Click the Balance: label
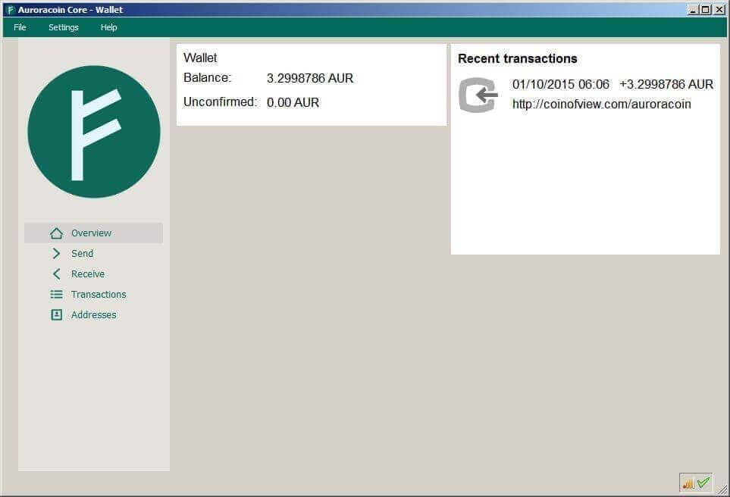 pyautogui.click(x=207, y=78)
